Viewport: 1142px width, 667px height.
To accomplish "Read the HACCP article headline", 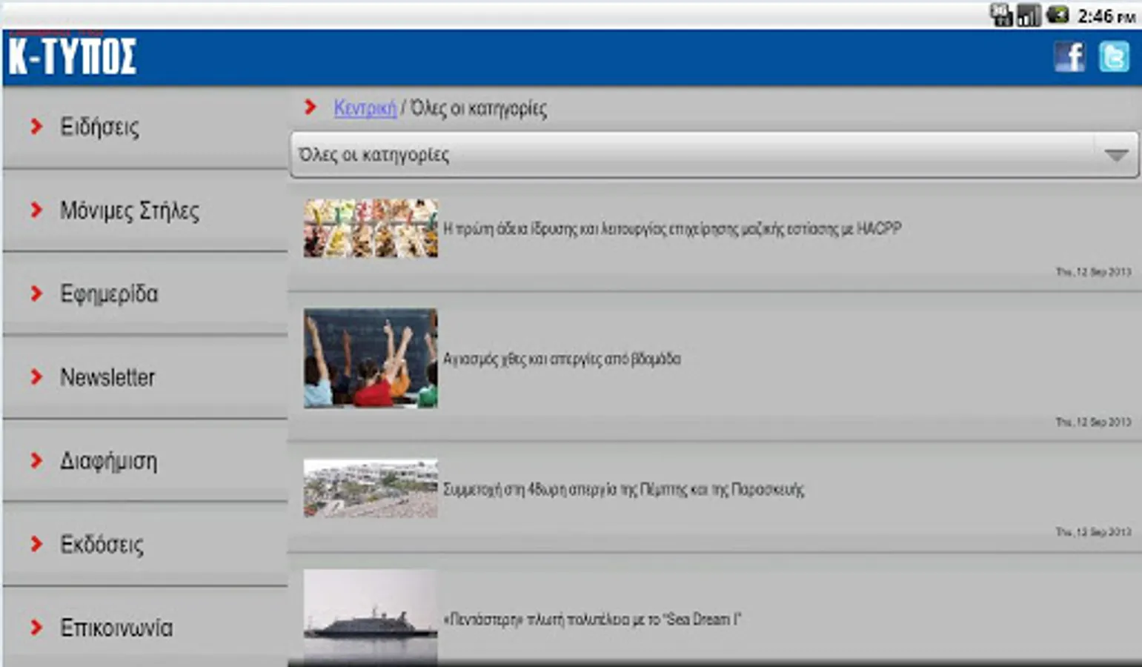I will [672, 228].
